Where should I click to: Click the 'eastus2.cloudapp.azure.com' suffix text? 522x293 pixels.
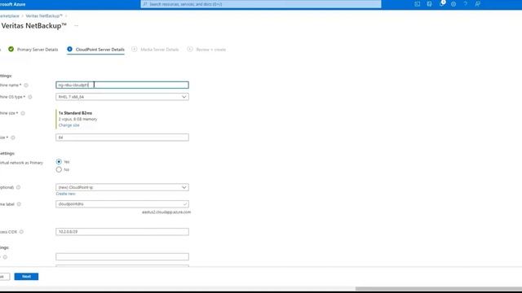166,212
